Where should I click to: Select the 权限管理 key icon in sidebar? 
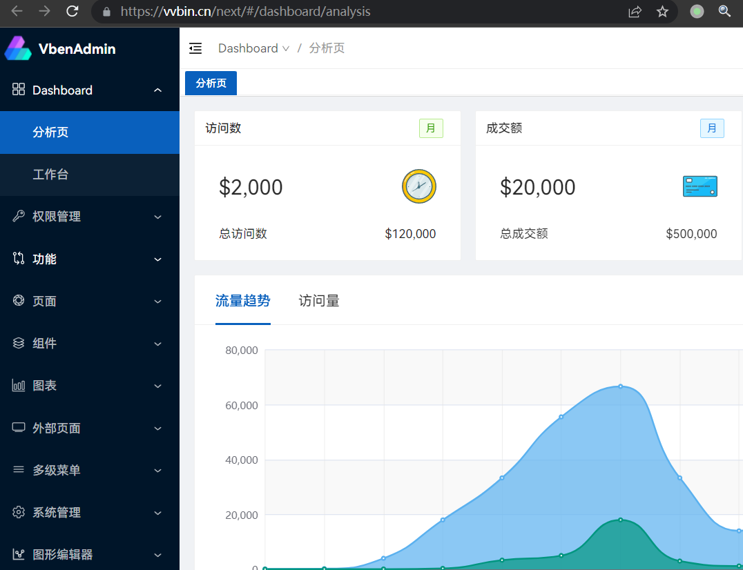pyautogui.click(x=17, y=216)
